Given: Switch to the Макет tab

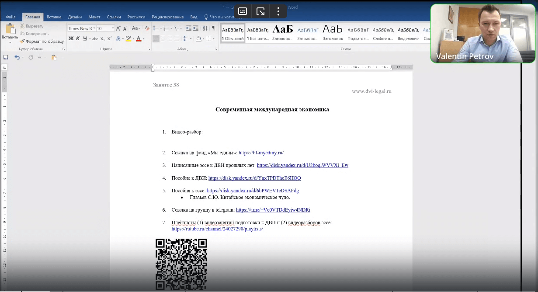Looking at the screenshot, I should tap(94, 17).
